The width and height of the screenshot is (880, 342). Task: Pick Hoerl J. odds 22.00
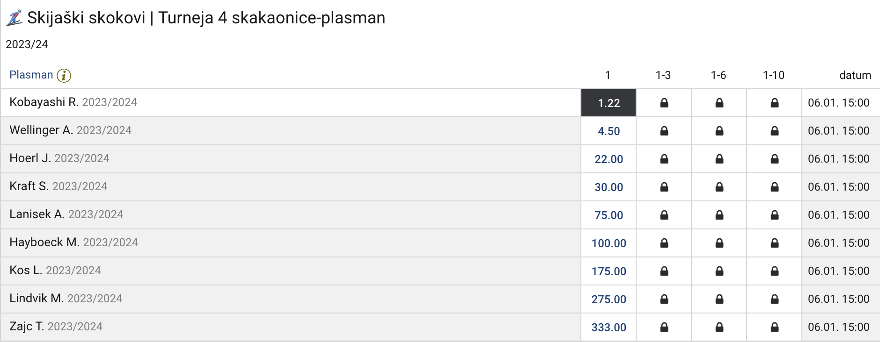click(609, 159)
